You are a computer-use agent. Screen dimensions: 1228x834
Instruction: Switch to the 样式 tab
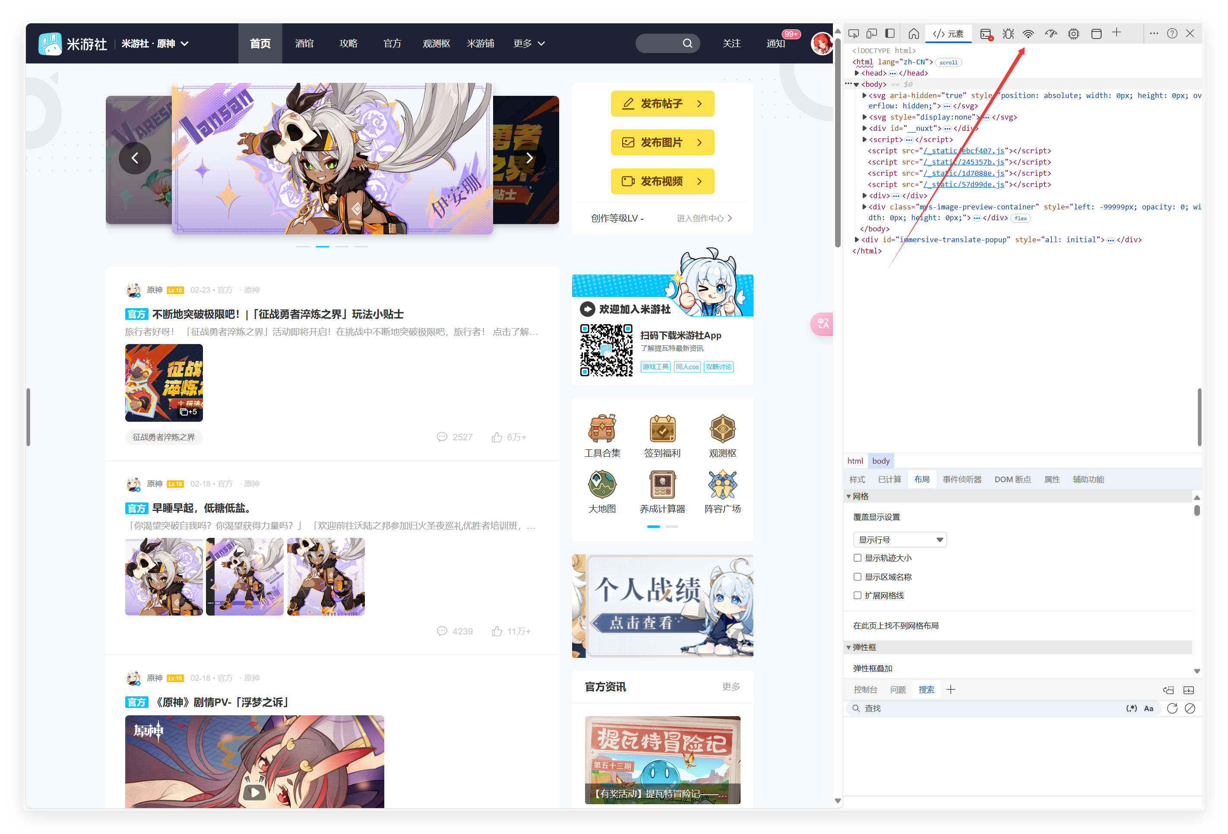[x=857, y=479]
